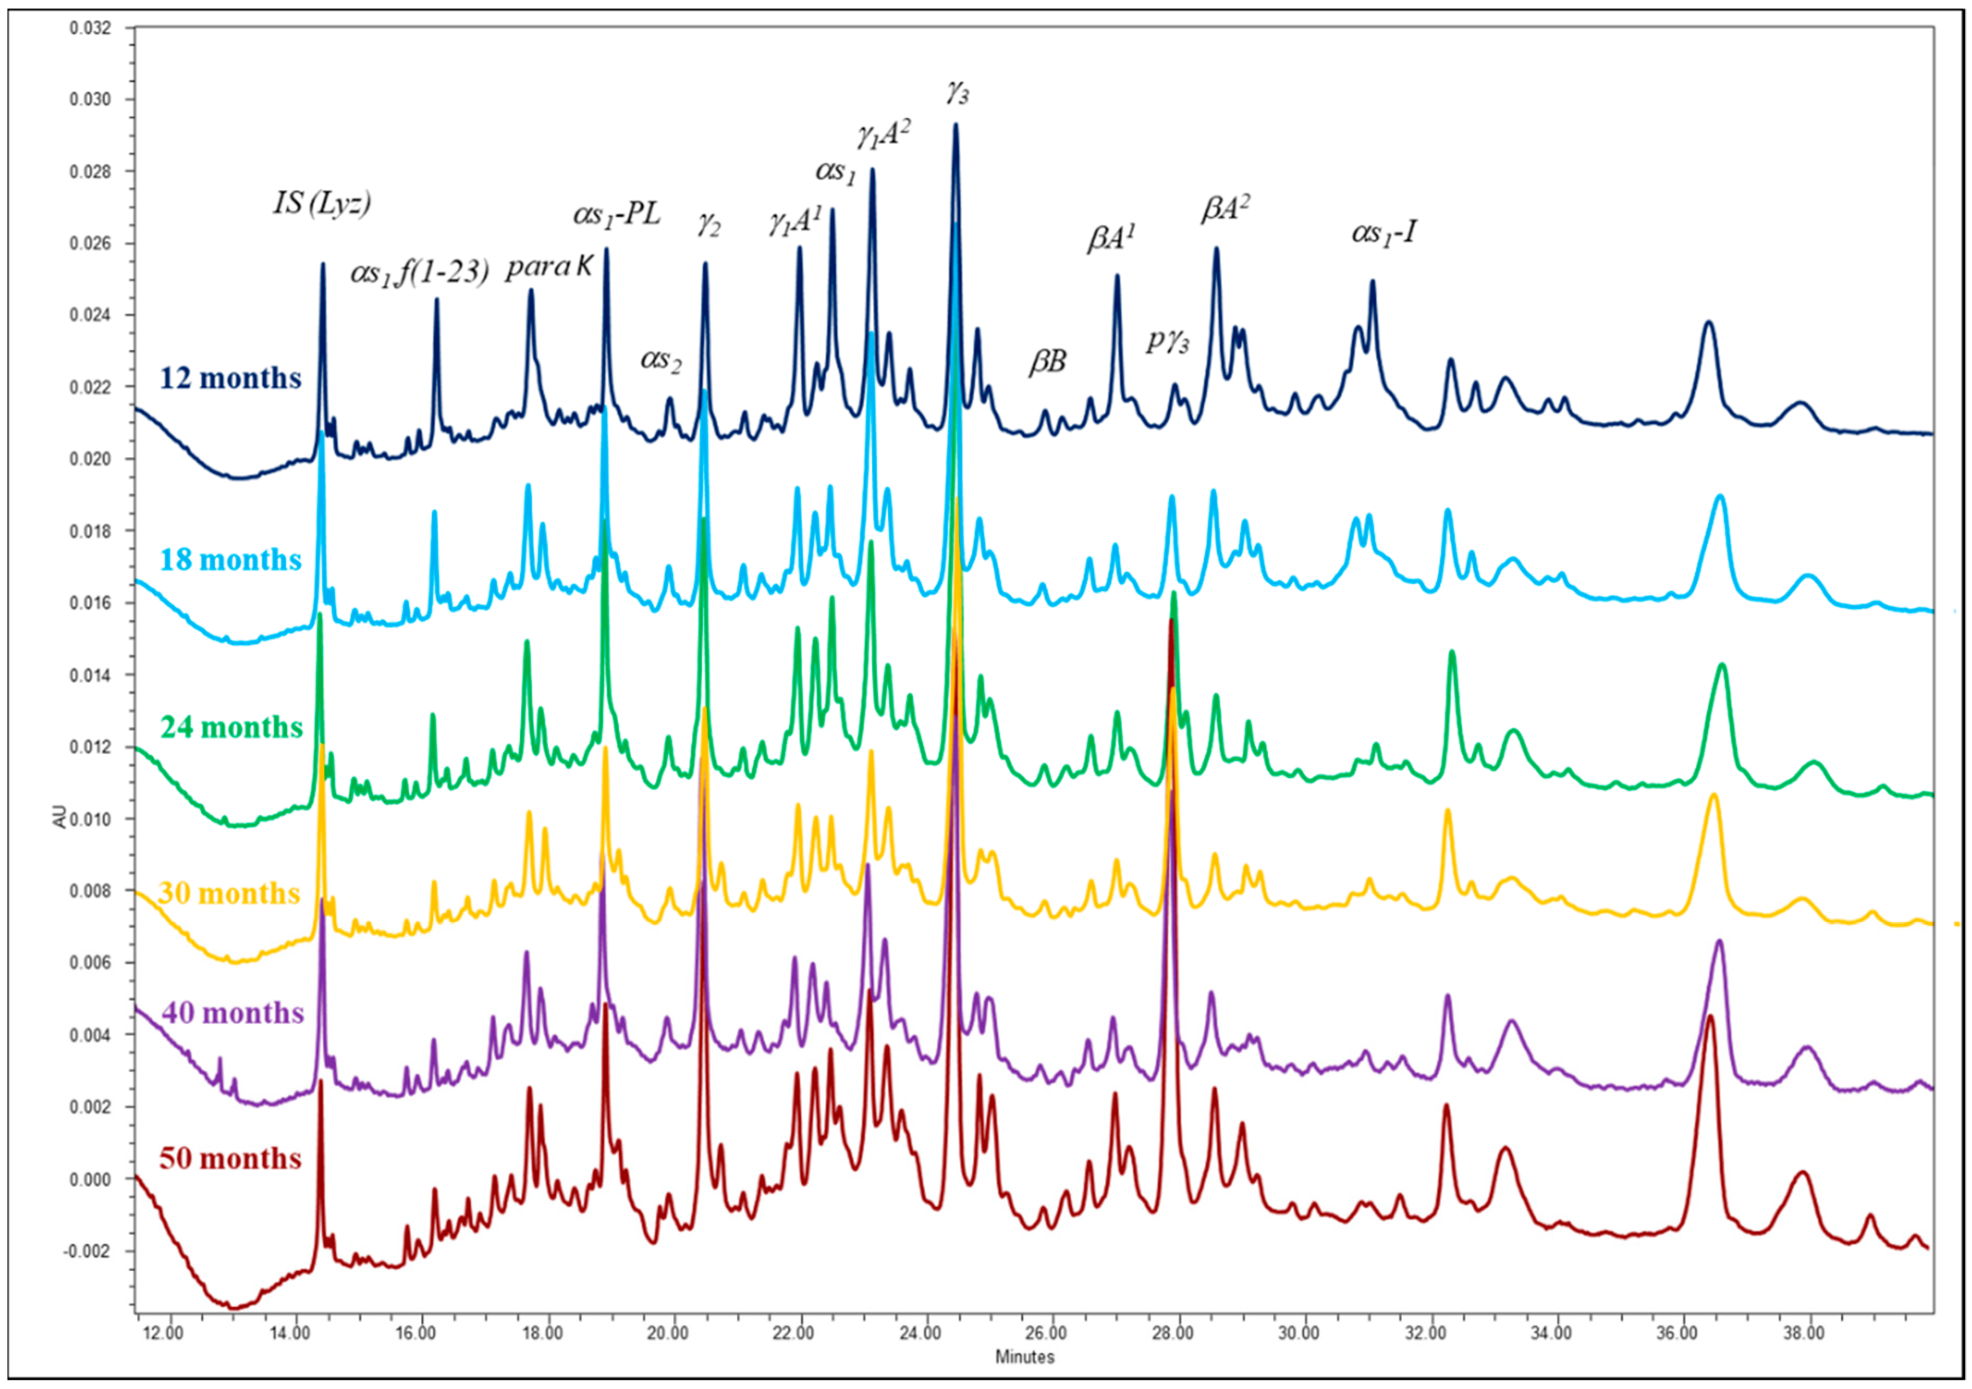Click the AU y-axis title

coord(59,818)
